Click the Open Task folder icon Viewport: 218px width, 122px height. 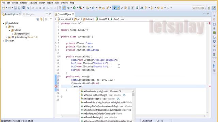pyautogui.click(x=104, y=8)
